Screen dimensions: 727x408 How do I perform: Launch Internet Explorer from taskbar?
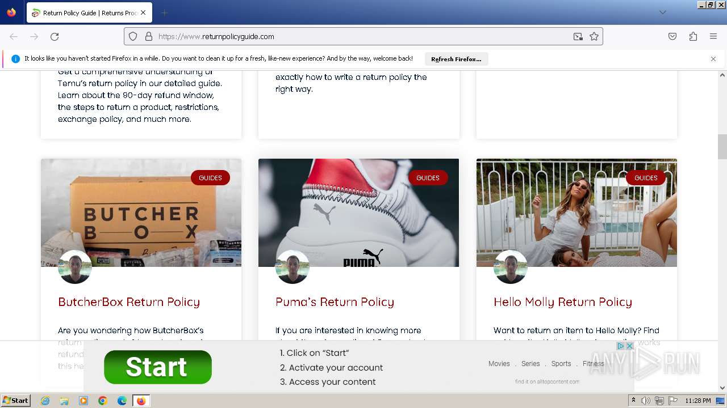coord(45,401)
